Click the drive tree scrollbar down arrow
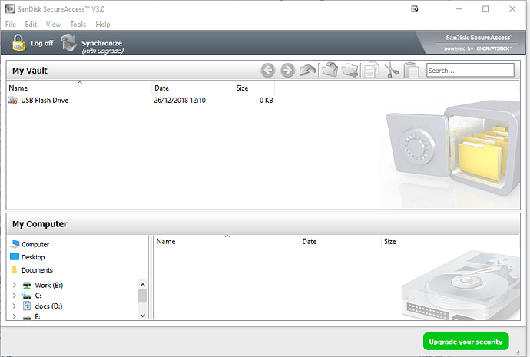The image size is (530, 357). (143, 316)
